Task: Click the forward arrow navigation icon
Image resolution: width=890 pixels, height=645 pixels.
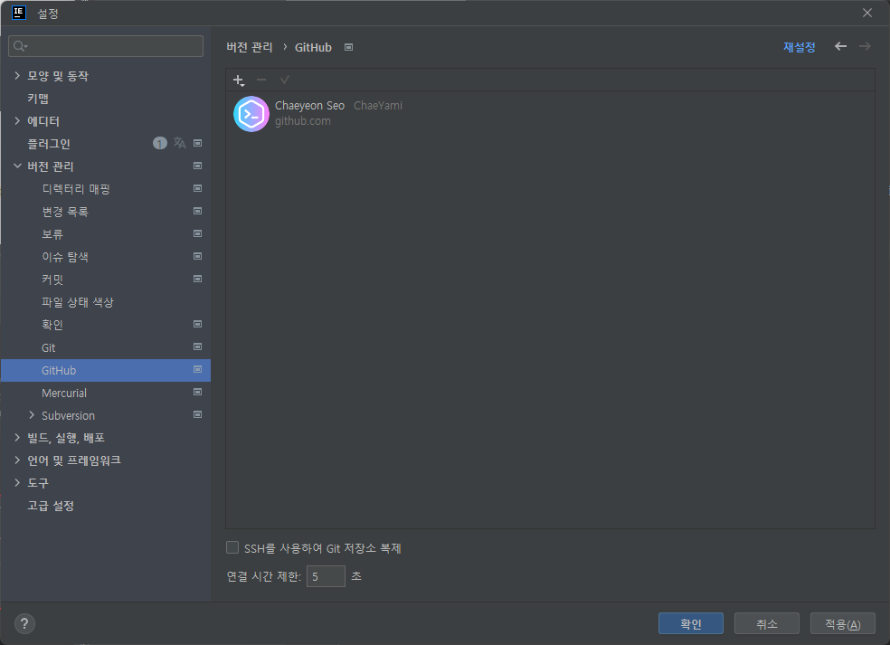Action: coord(865,46)
